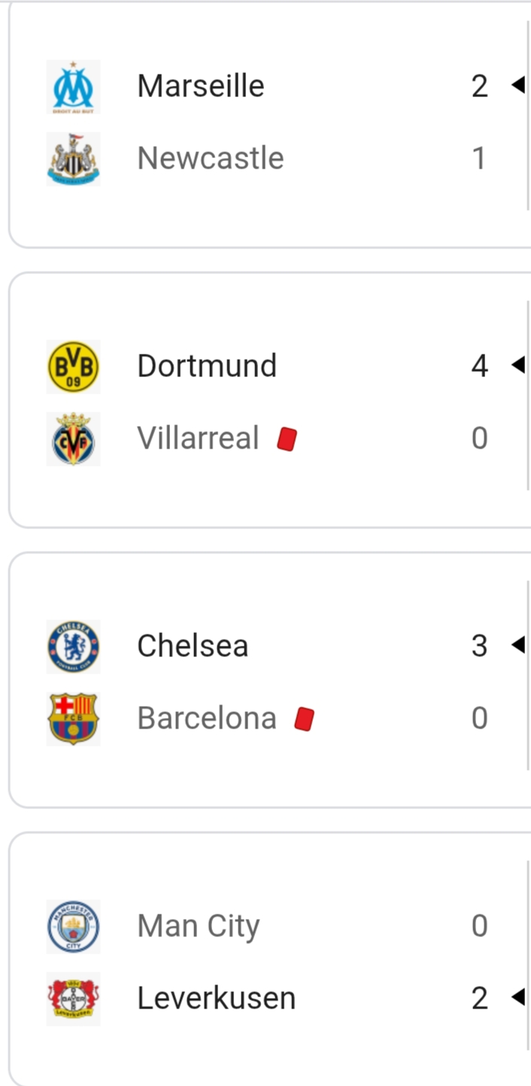Image resolution: width=531 pixels, height=1086 pixels.
Task: Open the Newcastle team link
Action: click(210, 158)
